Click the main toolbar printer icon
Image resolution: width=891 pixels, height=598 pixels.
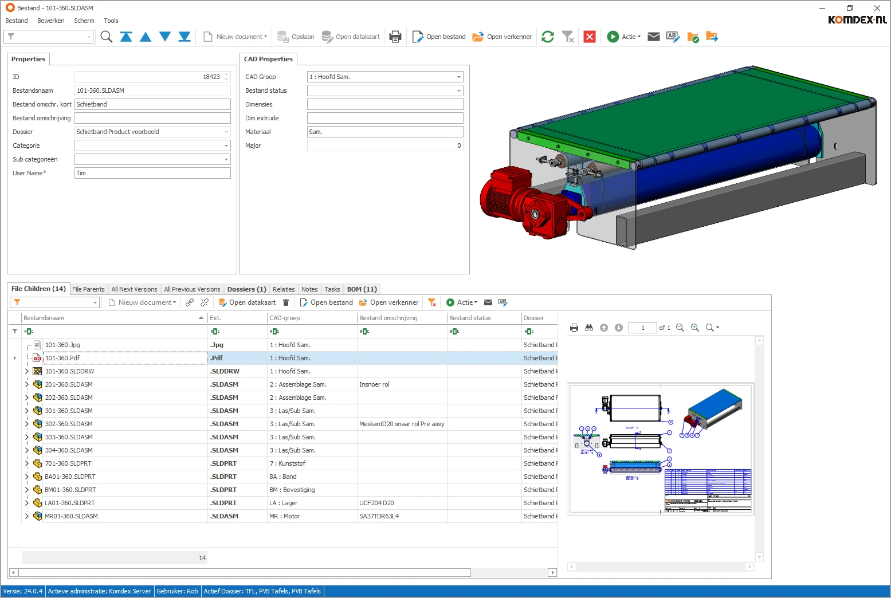pyautogui.click(x=395, y=37)
